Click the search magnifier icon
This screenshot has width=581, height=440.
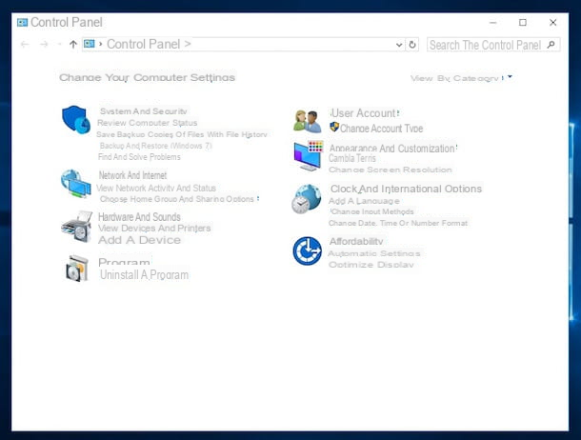[x=551, y=45]
